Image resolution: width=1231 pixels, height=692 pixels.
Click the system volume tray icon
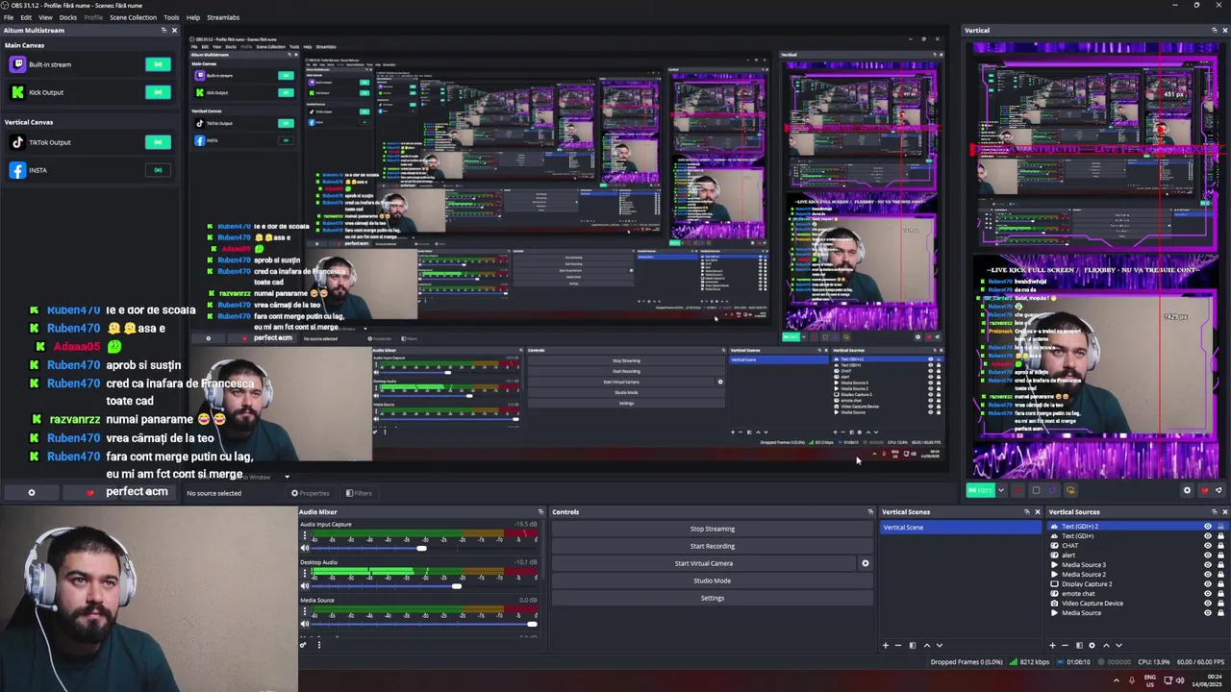(x=1180, y=680)
